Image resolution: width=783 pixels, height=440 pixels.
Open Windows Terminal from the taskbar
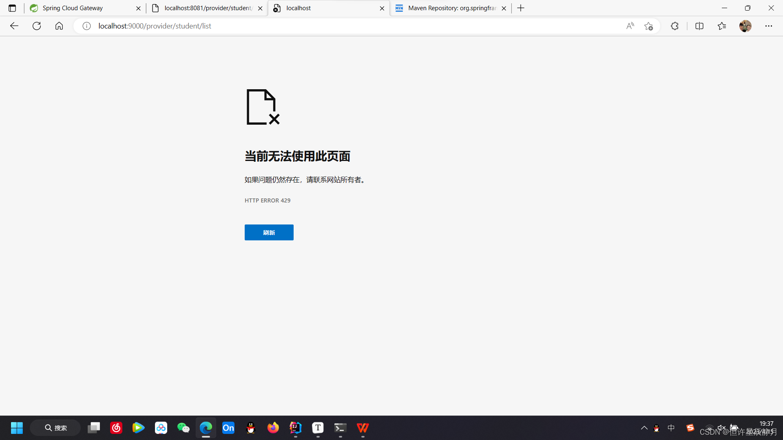[340, 428]
